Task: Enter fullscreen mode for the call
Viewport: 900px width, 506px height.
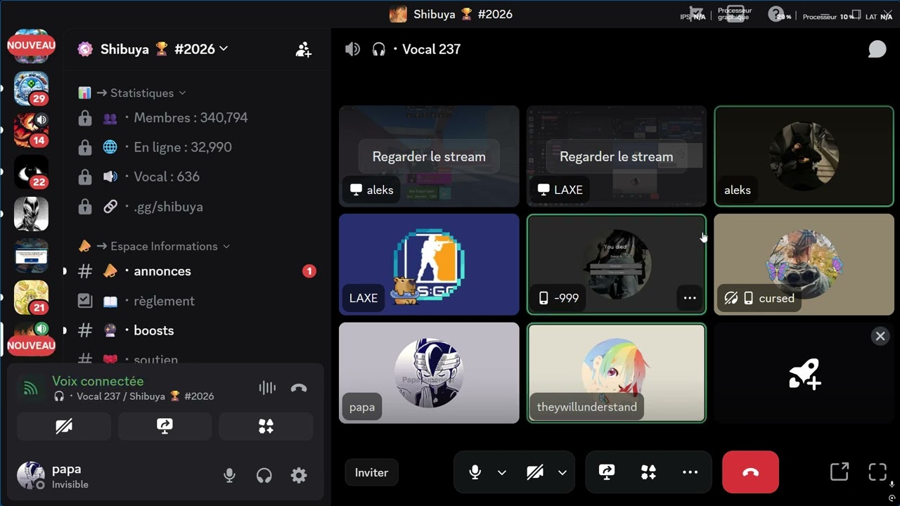Action: click(877, 472)
